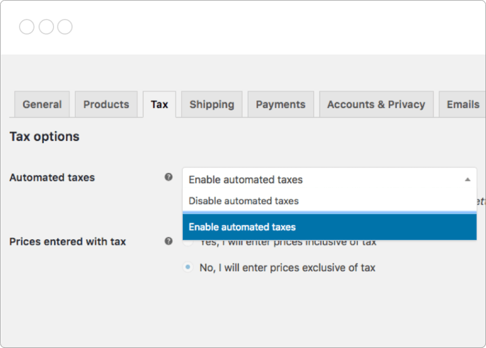This screenshot has height=348, width=486.
Task: Choose 'Disable automated taxes' from the dropdown list
Action: coord(243,201)
